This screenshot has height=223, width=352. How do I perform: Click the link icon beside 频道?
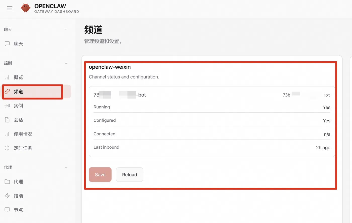click(7, 92)
